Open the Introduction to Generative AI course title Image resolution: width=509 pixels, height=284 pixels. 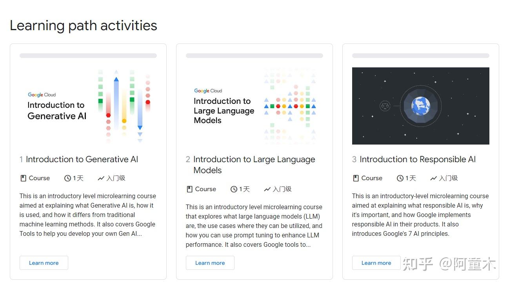pos(82,159)
